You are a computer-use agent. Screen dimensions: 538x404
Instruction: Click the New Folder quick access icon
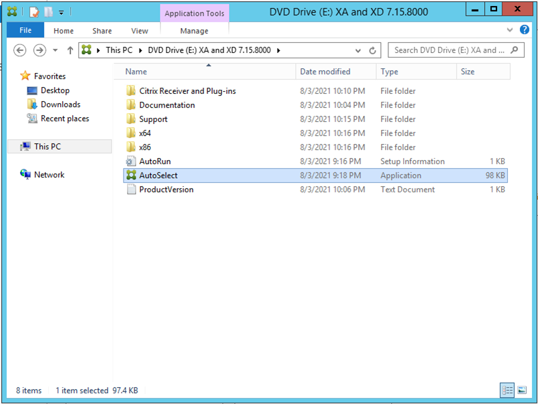pyautogui.click(x=48, y=12)
